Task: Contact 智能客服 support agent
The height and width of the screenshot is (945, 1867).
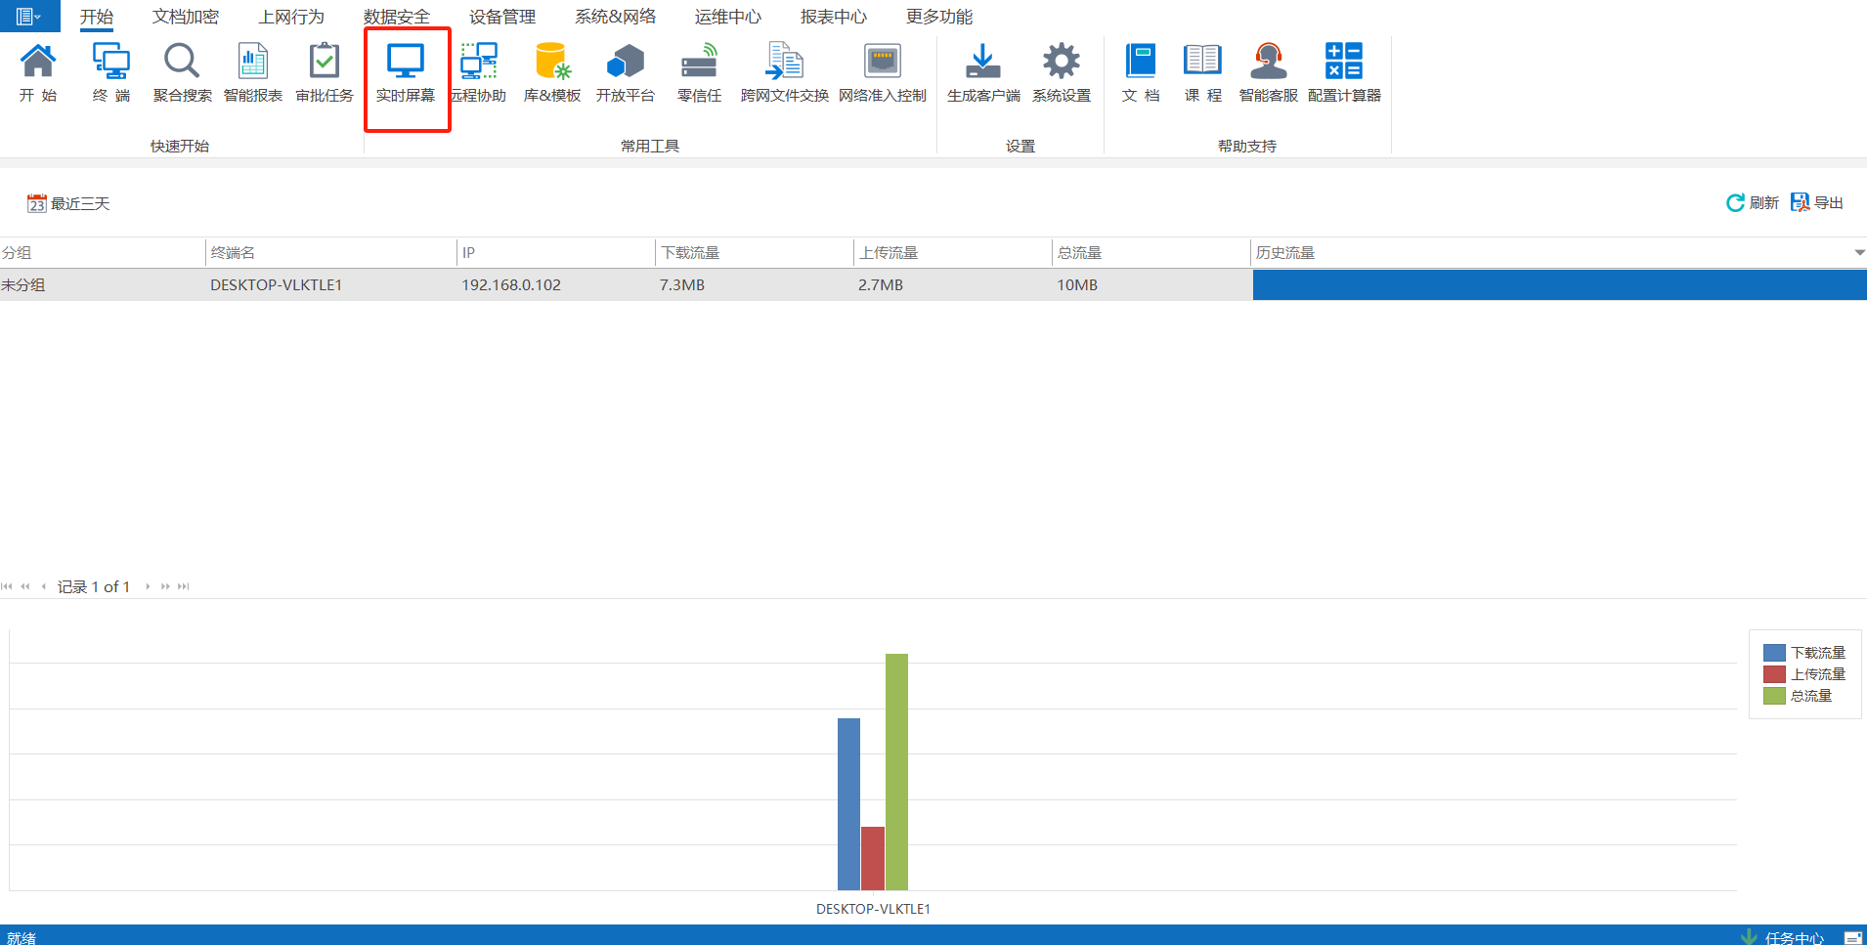Action: coord(1268,73)
